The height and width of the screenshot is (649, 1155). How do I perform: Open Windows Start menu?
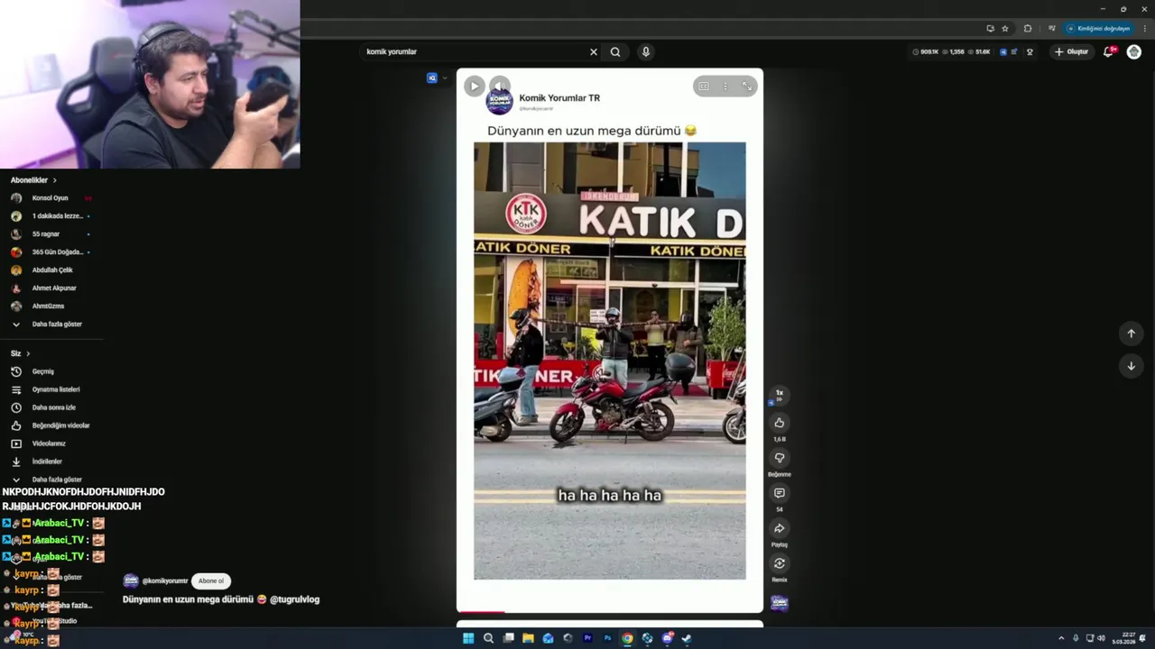[468, 638]
